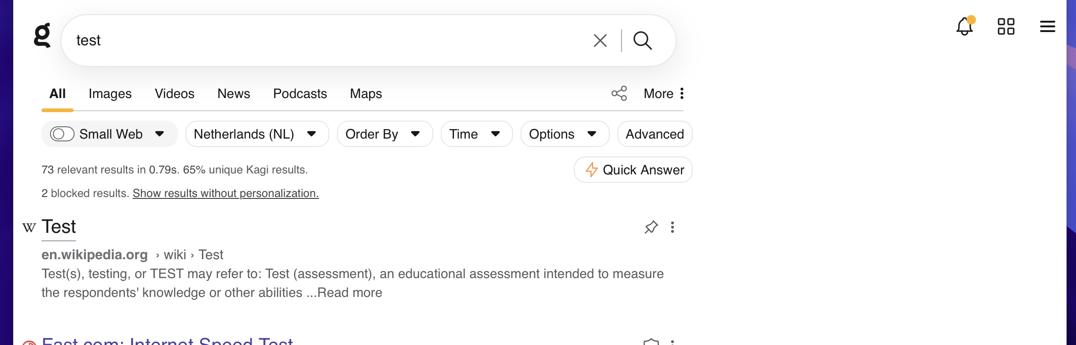Expand the Order By dropdown
Screen dimensions: 1076x345
[x=385, y=134]
